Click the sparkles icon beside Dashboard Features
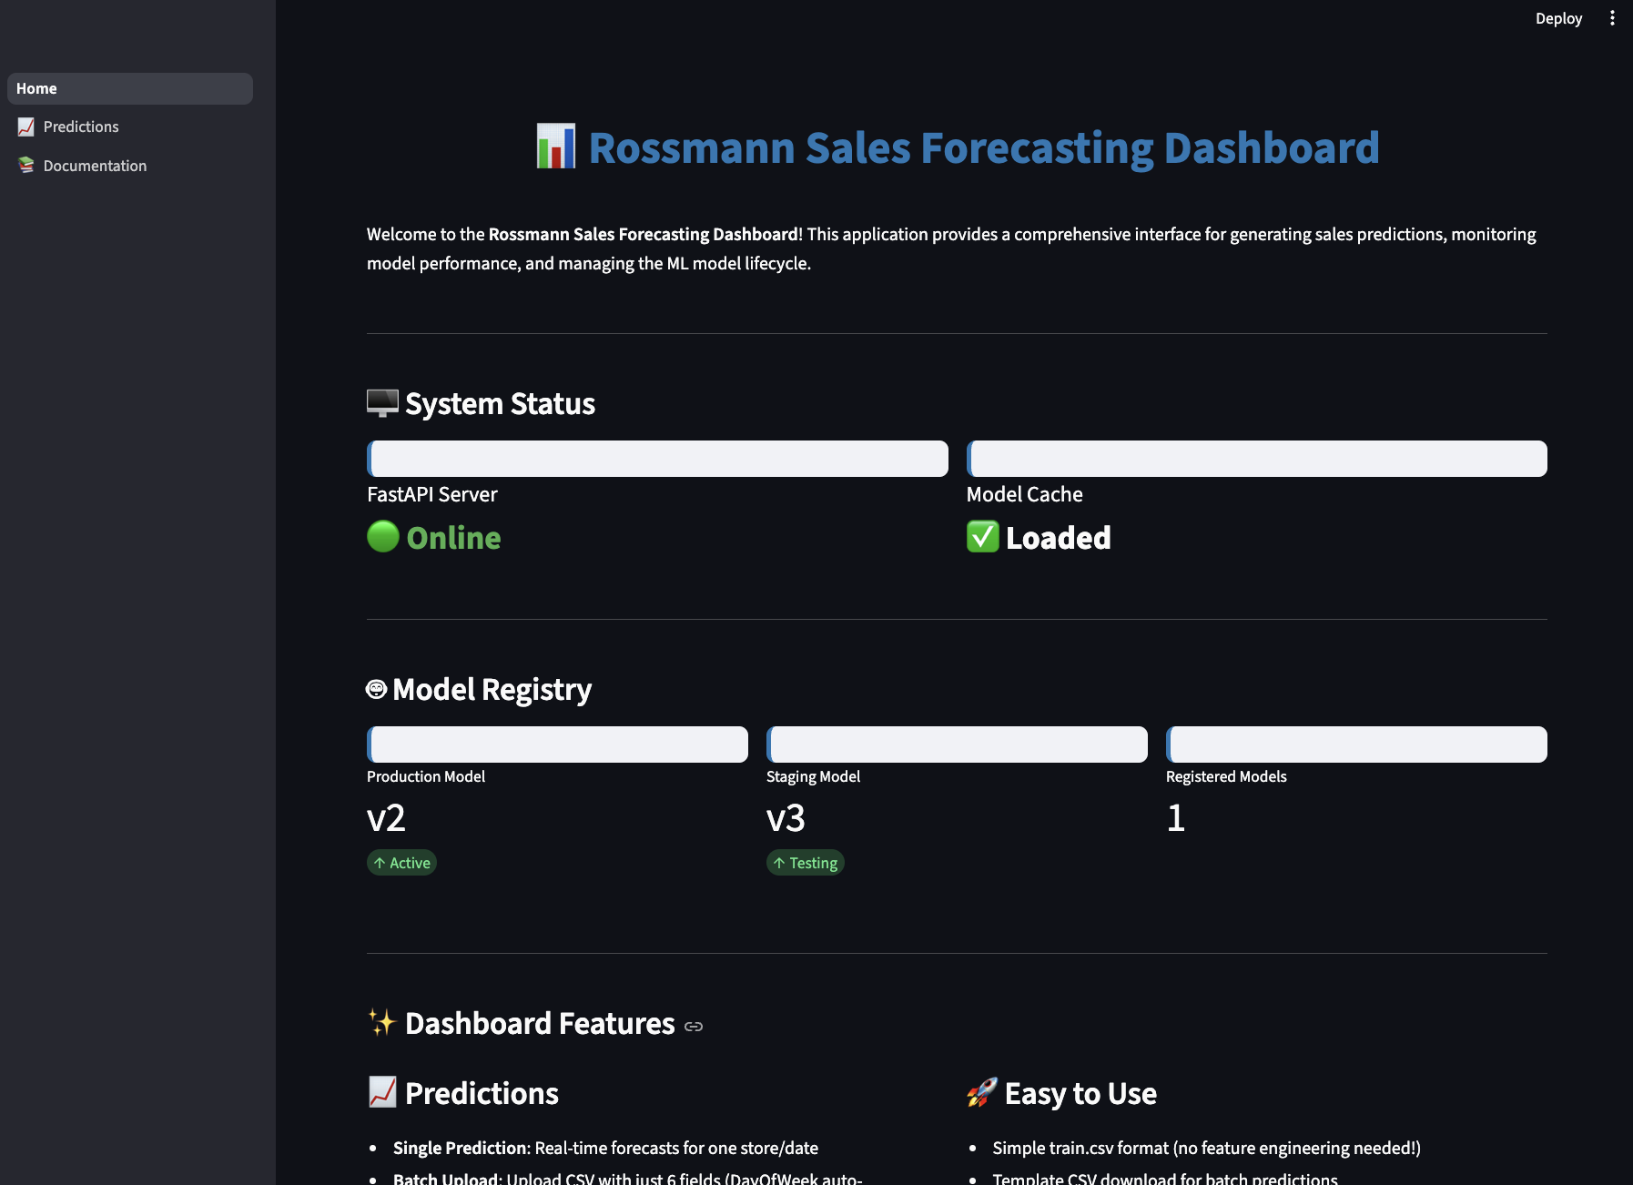This screenshot has width=1633, height=1185. [x=380, y=1022]
